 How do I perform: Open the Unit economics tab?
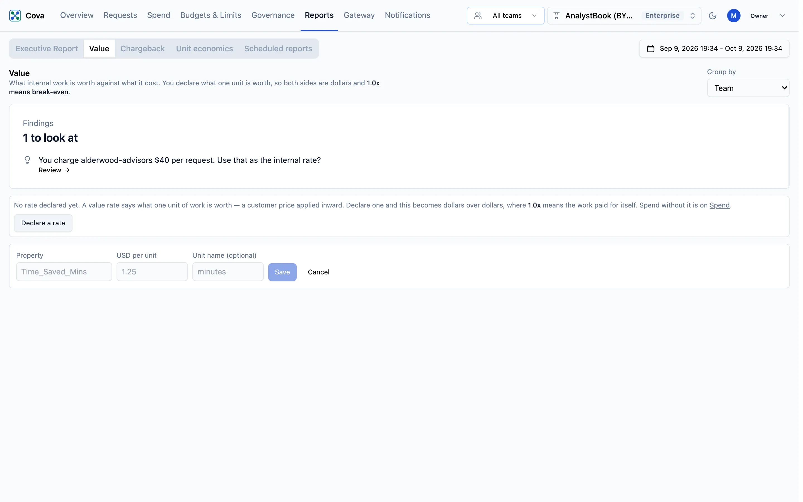pyautogui.click(x=204, y=49)
